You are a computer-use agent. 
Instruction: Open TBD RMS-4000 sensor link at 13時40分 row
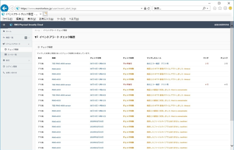click(61, 64)
